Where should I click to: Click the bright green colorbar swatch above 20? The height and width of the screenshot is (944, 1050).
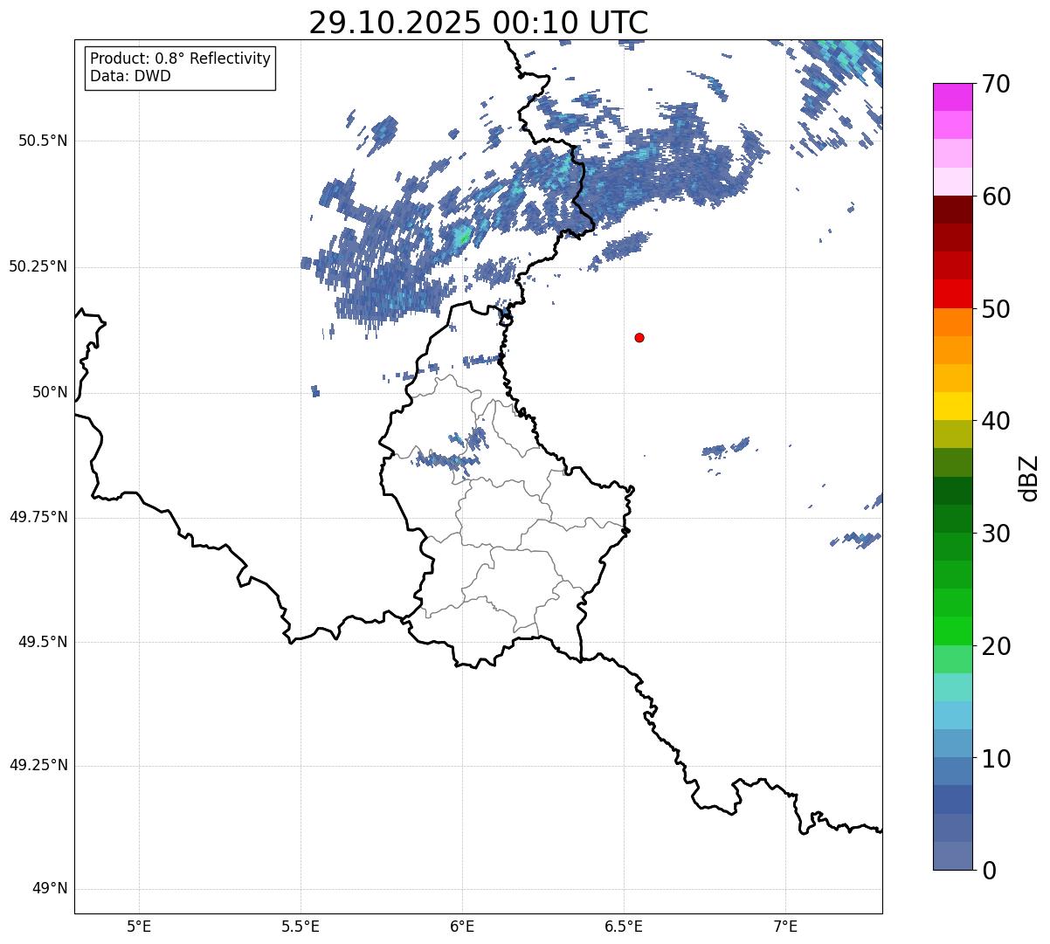pyautogui.click(x=952, y=631)
